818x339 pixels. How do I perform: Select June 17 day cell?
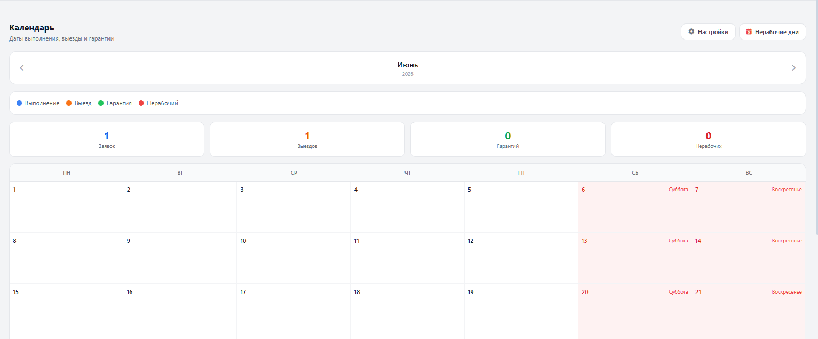[294, 310]
